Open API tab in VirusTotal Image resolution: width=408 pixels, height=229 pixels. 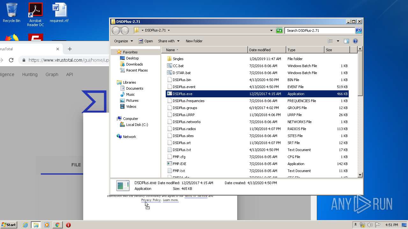[x=69, y=74]
